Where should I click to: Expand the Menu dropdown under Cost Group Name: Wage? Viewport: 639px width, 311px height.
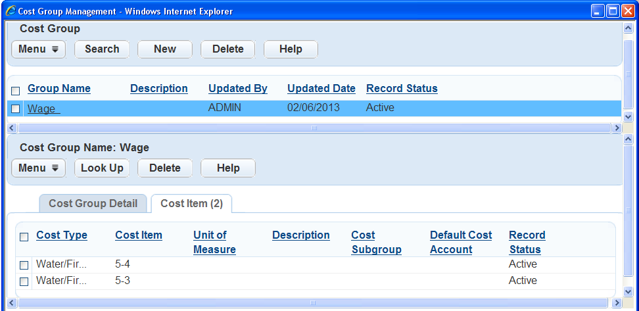click(38, 168)
